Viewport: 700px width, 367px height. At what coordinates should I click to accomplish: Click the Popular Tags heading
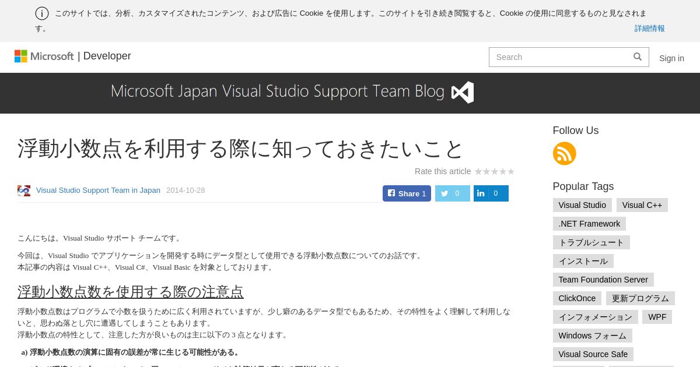[583, 186]
